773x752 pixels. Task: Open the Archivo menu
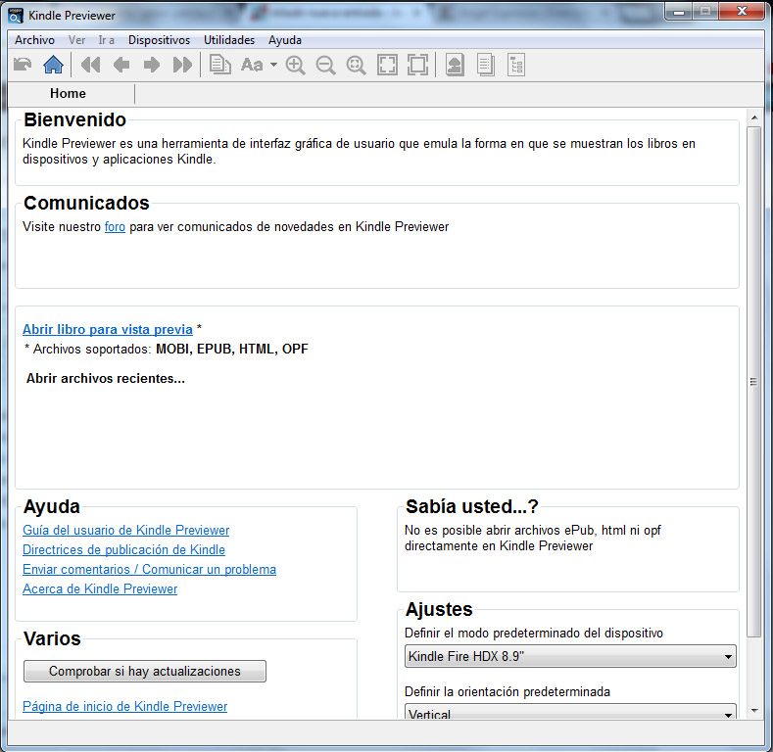click(x=34, y=40)
